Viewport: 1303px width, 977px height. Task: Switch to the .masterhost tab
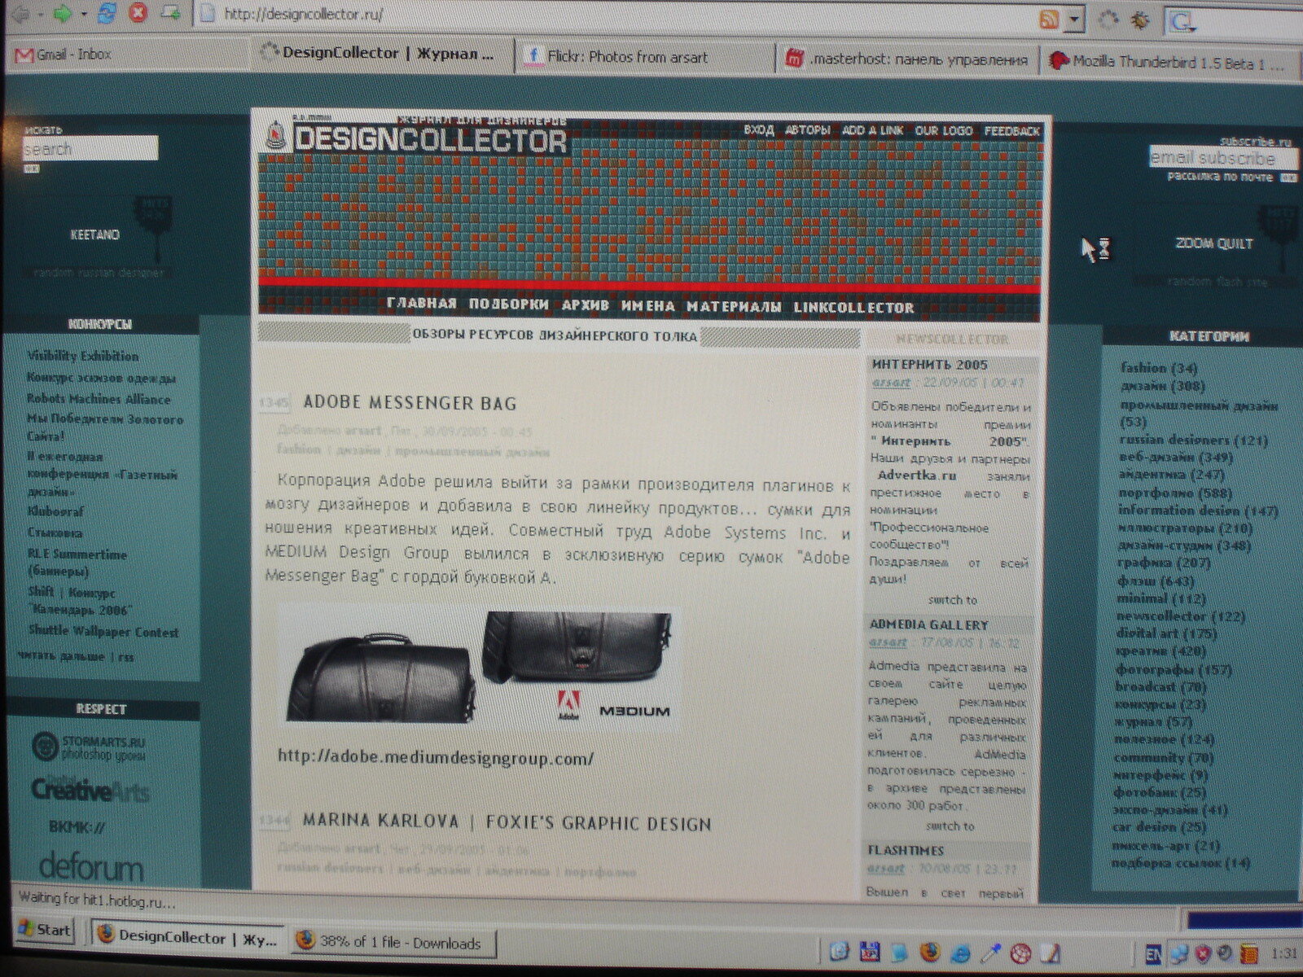906,59
